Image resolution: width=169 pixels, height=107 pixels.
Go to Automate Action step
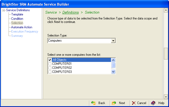pyautogui.click(x=22, y=27)
